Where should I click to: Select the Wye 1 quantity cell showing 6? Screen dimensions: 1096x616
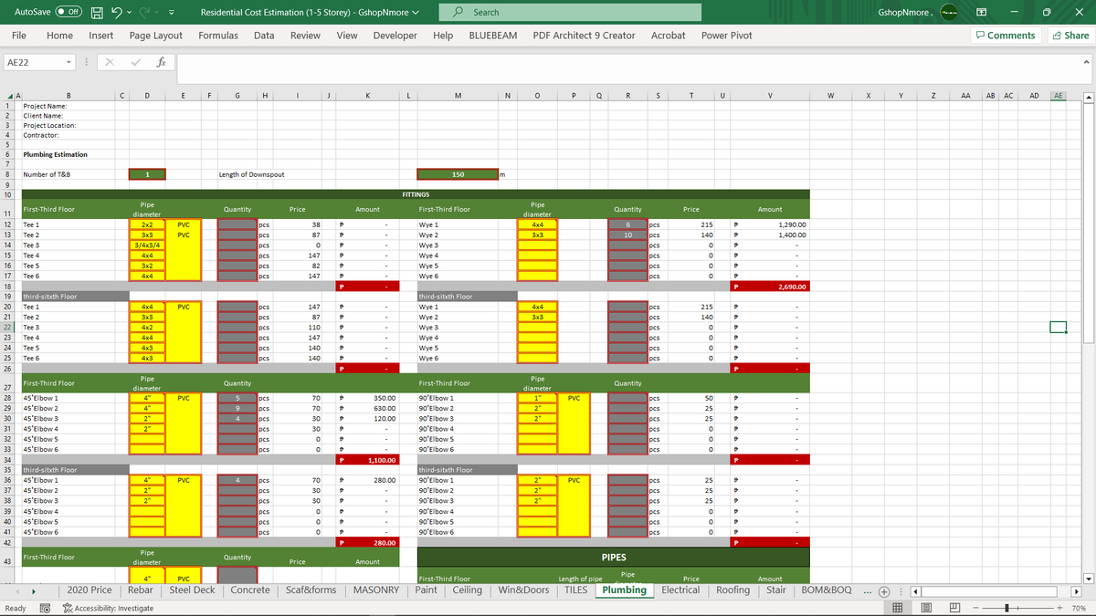(x=628, y=224)
